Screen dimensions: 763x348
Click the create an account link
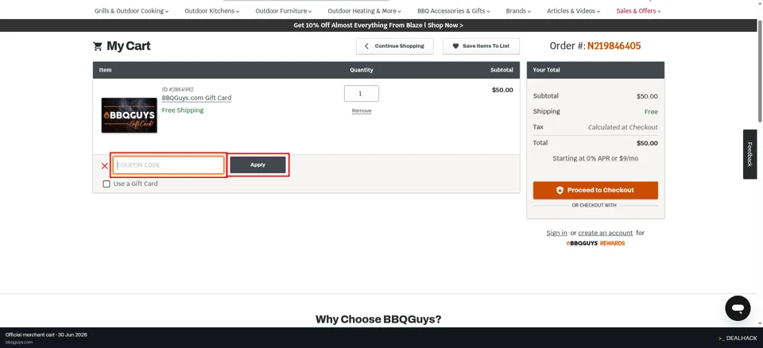[x=606, y=233]
